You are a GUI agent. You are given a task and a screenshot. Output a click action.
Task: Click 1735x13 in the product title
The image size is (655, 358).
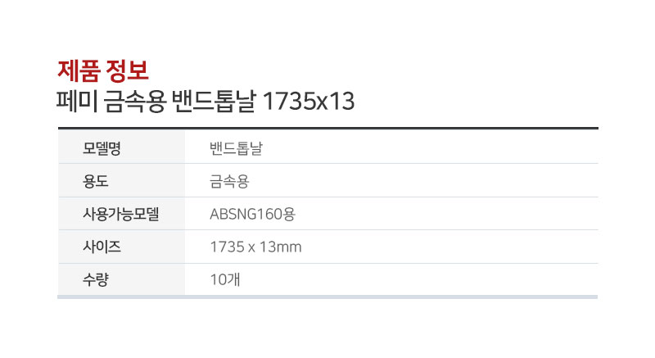309,102
